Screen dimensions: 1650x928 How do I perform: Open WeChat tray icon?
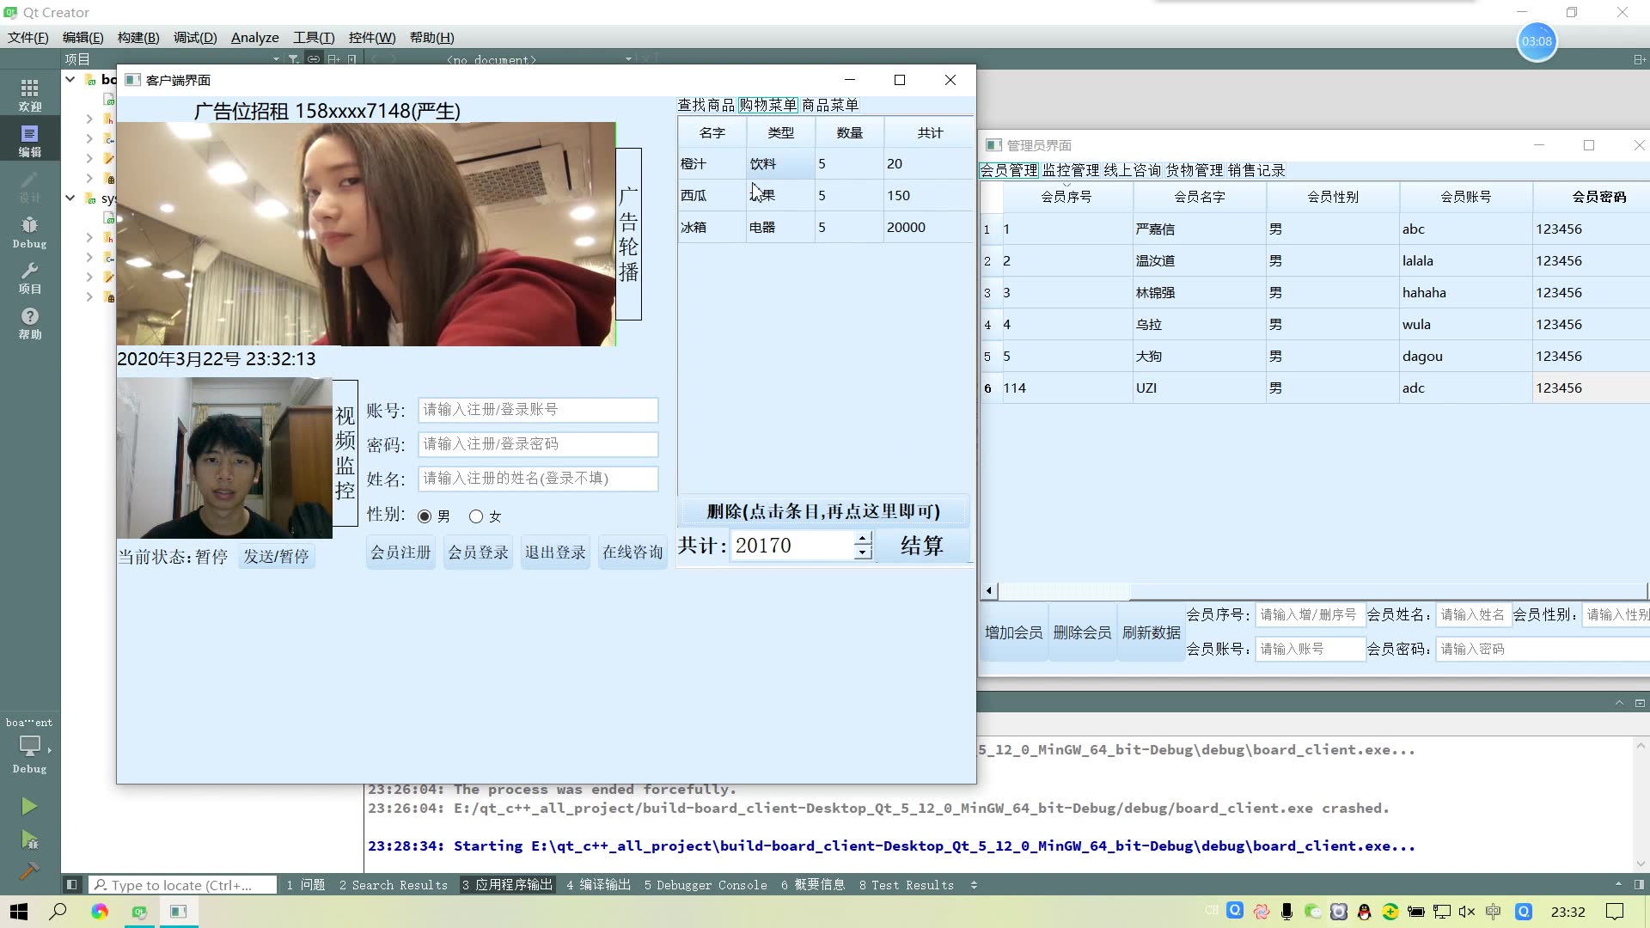pos(1312,912)
